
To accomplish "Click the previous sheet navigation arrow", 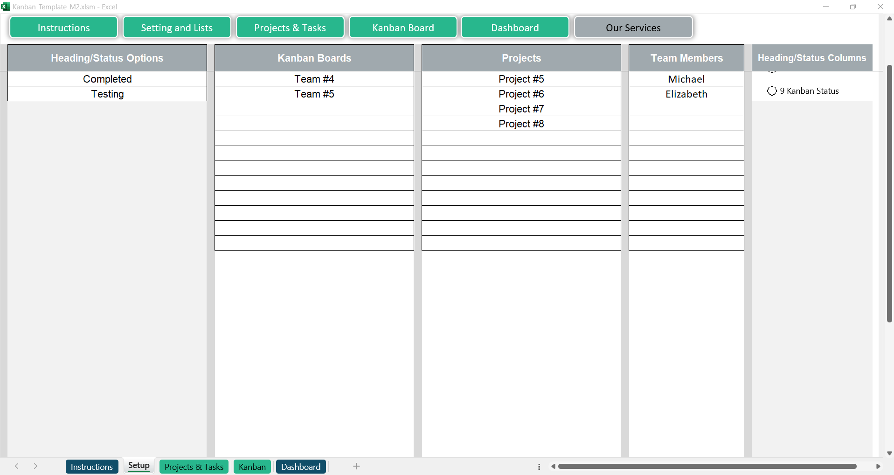I will click(17, 466).
